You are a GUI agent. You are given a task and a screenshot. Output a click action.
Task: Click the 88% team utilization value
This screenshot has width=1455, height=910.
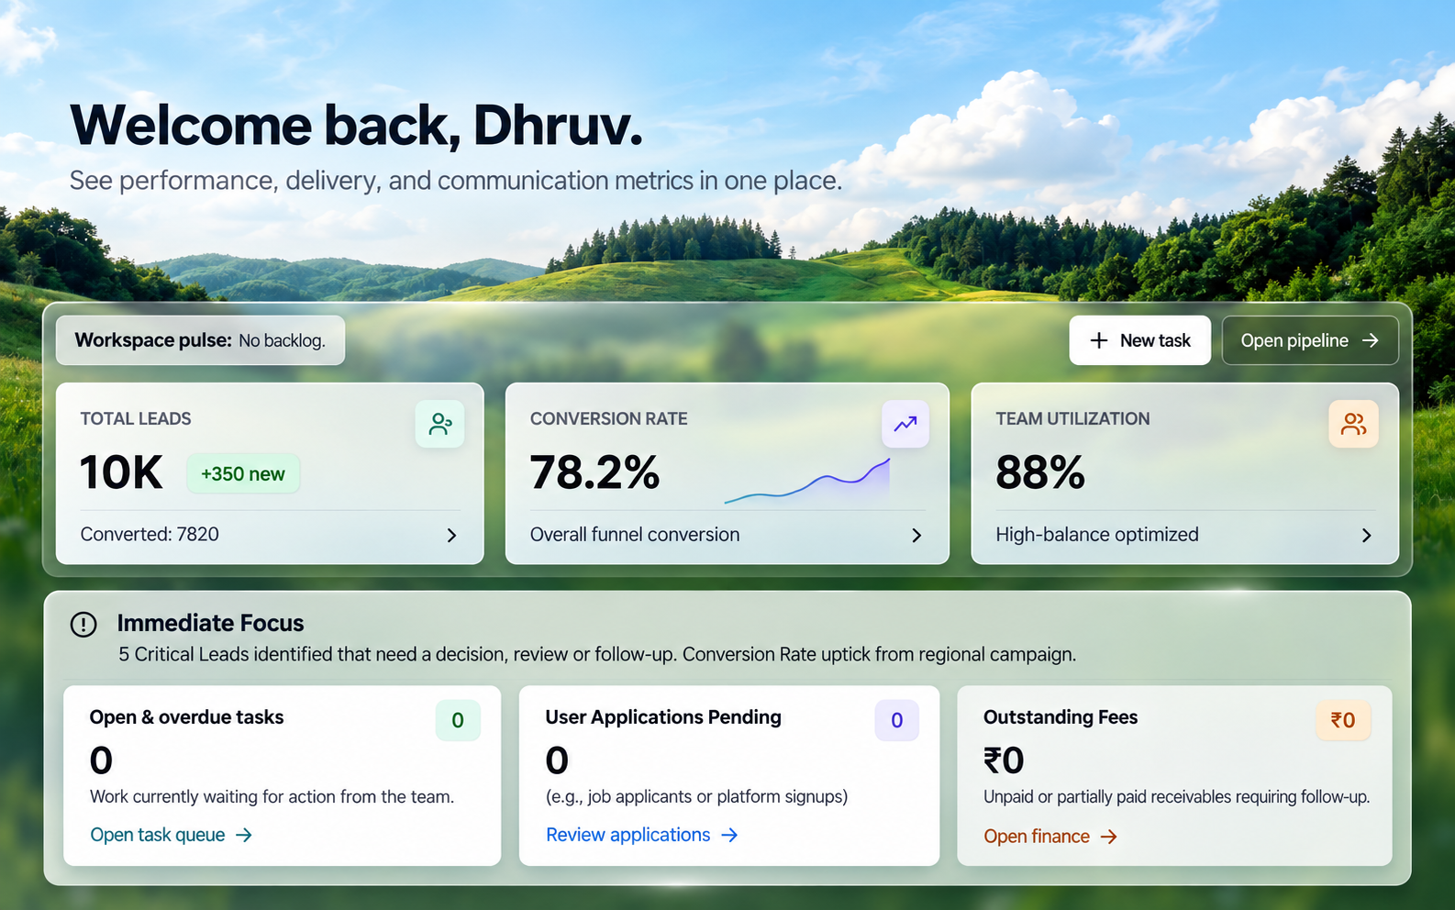[1040, 473]
